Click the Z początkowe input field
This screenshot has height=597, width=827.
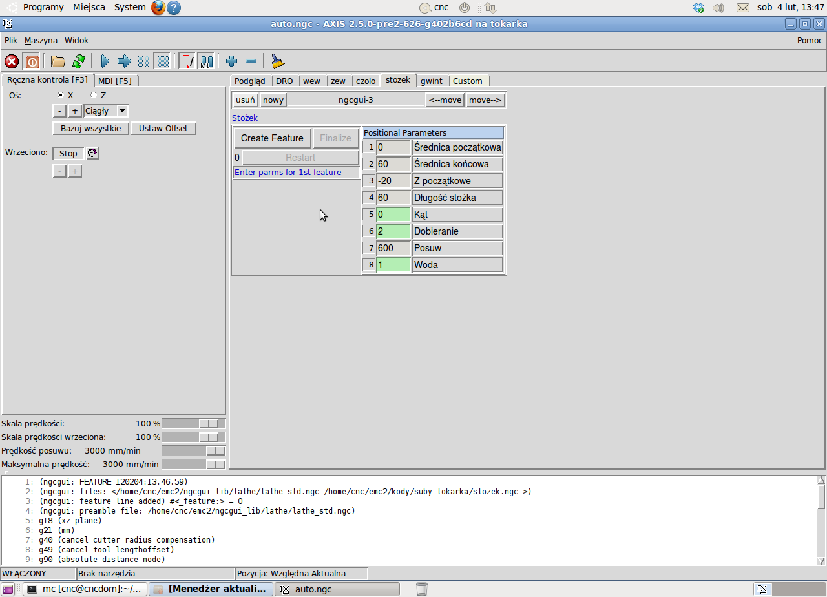[393, 181]
